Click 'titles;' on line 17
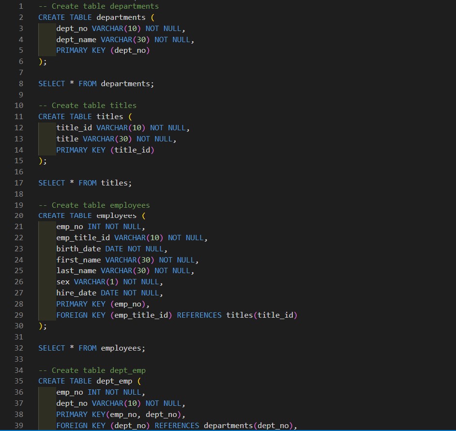The width and height of the screenshot is (456, 431). [116, 183]
